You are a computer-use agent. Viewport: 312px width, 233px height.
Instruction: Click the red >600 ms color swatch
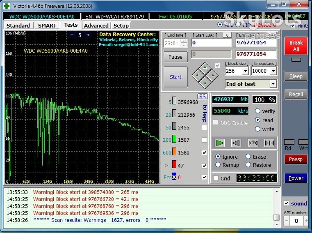174,164
